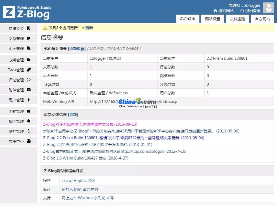This screenshot has height=206, width=277.
Task: Click the zx.asd Haphic ZSX developers text
Action: tap(78, 181)
